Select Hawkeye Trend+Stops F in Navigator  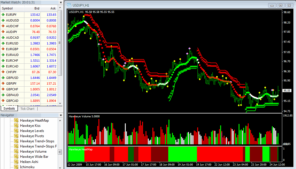38,146
